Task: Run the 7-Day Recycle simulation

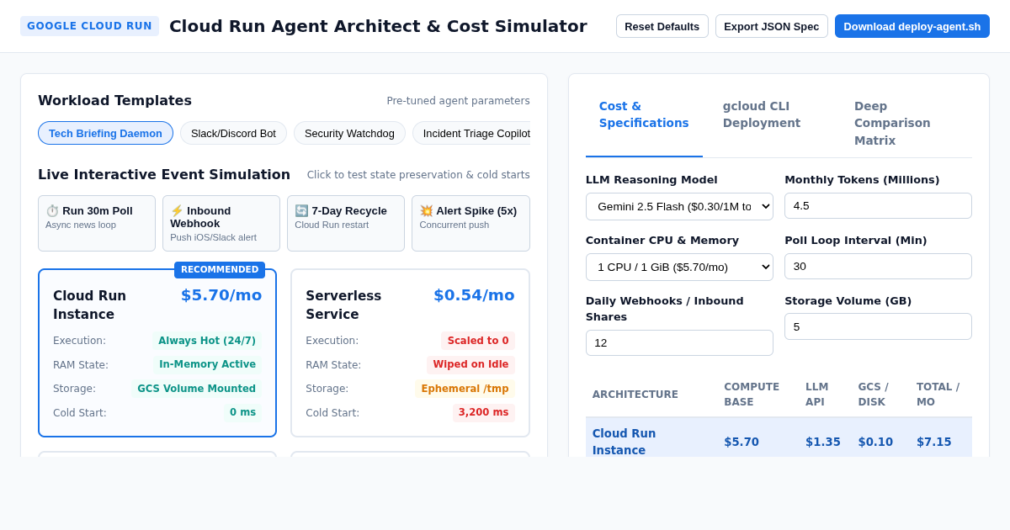Action: coord(346,223)
